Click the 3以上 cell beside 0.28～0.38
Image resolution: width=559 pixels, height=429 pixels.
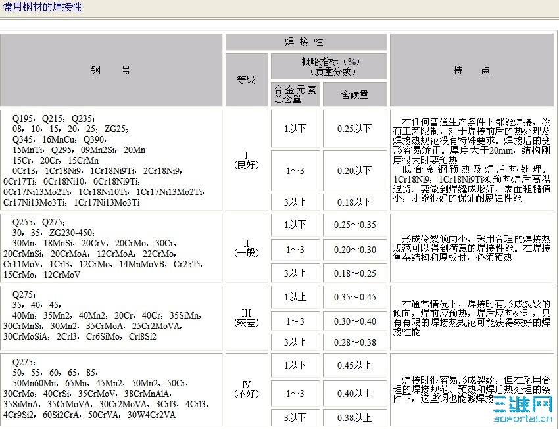coord(295,342)
